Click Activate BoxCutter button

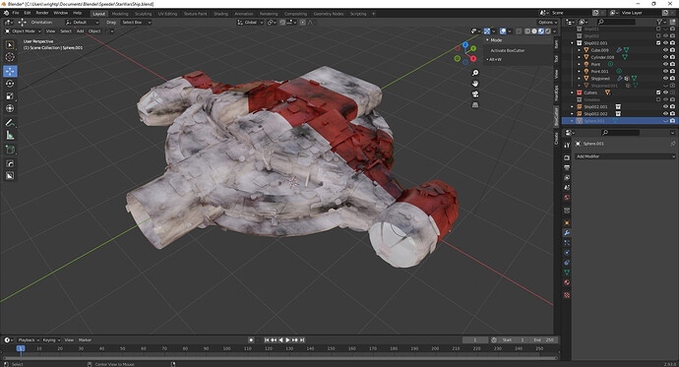[508, 50]
